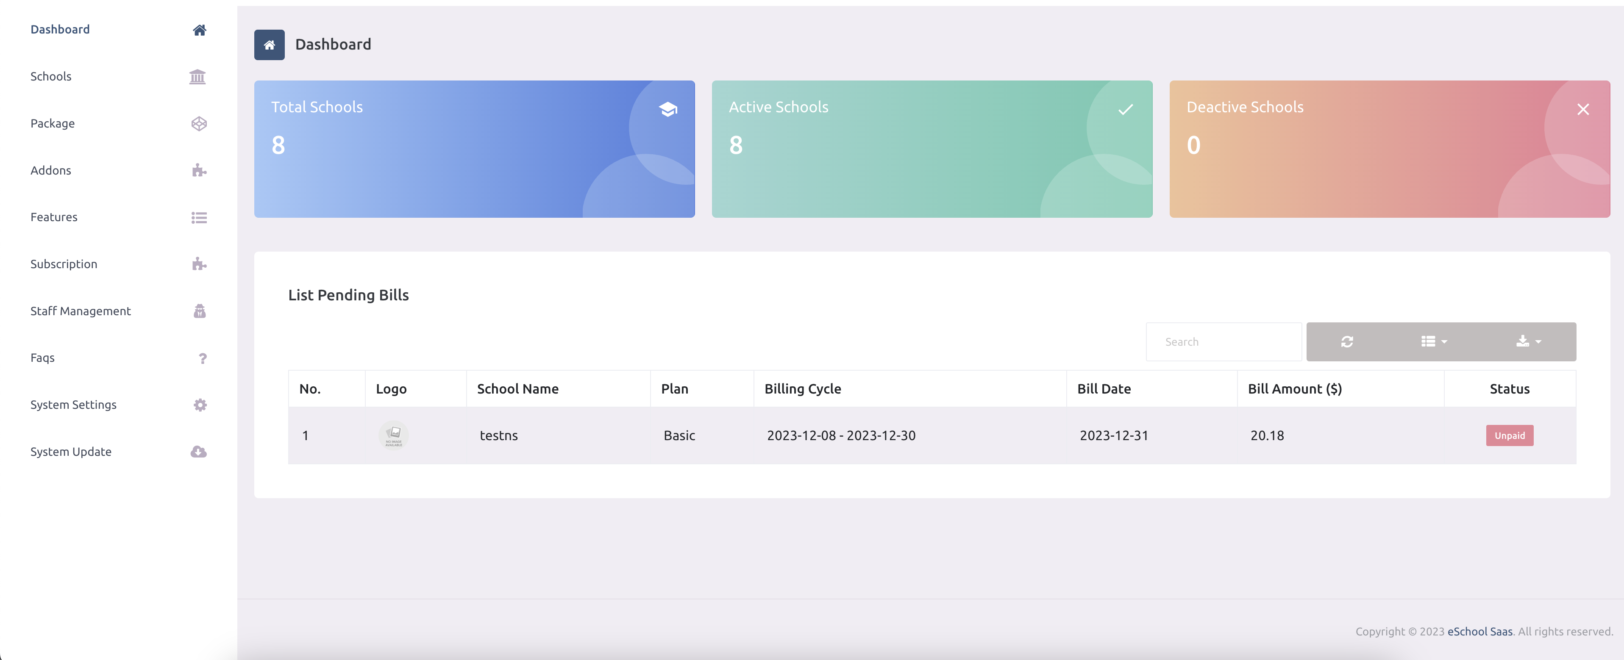This screenshot has width=1624, height=660.
Task: Expand sorting on the School Name column header
Action: [517, 389]
